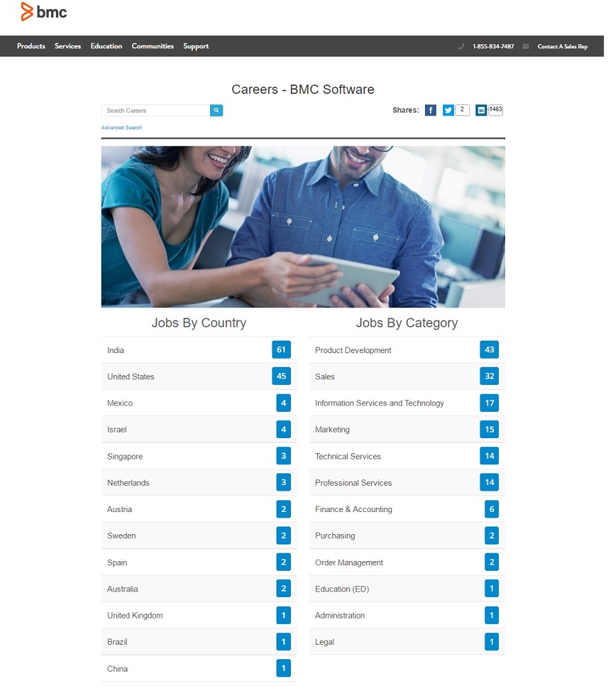Click the 32 badge beside Sales
613x691 pixels.
tap(489, 376)
